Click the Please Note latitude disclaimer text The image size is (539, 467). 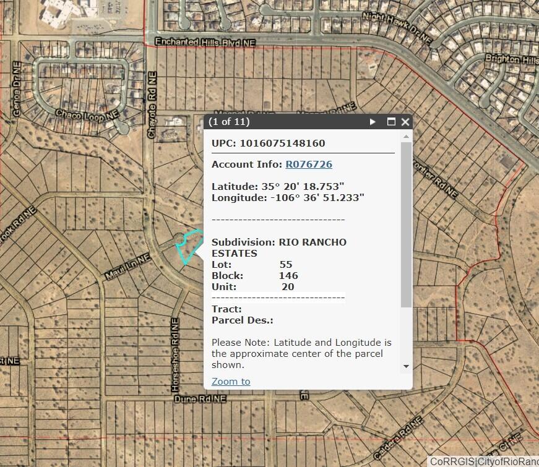point(301,354)
